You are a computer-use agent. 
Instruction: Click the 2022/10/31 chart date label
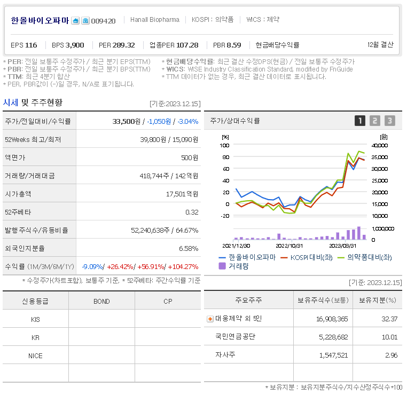[x=289, y=246]
